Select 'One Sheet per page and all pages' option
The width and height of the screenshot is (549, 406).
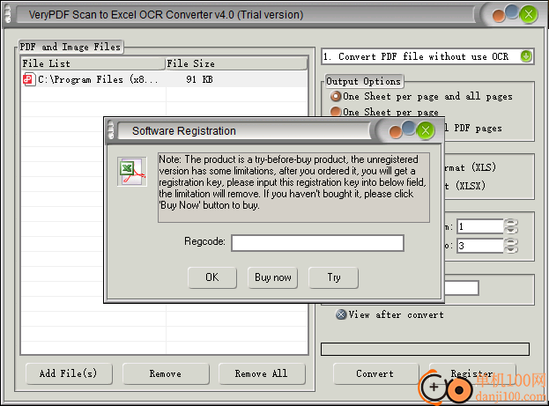click(x=421, y=96)
